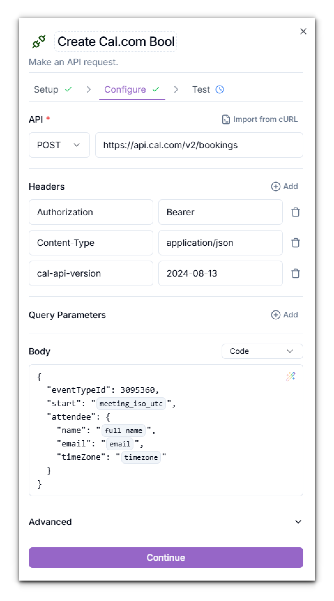The width and height of the screenshot is (334, 601).
Task: Click the cURL file icon
Action: pyautogui.click(x=226, y=119)
